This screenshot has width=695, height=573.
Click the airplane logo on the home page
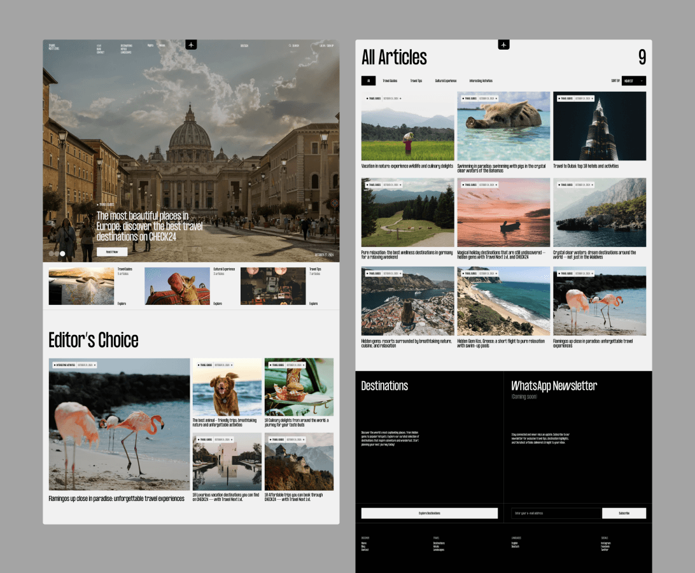191,45
